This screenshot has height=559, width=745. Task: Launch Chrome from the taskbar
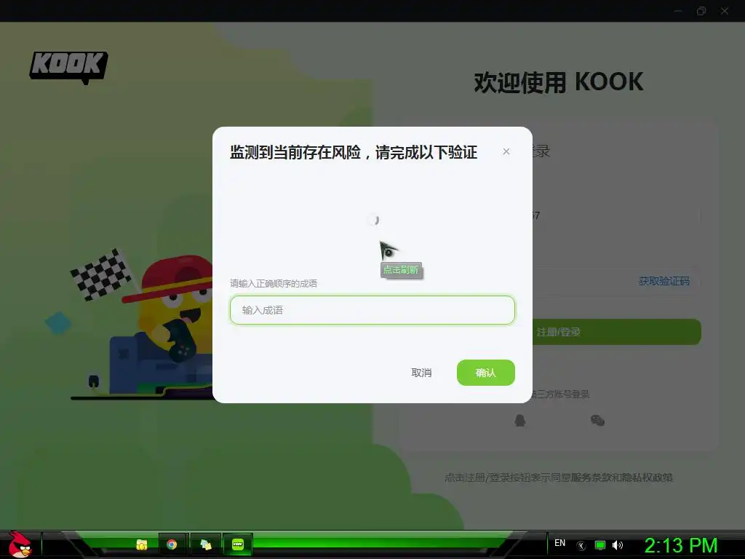pyautogui.click(x=172, y=544)
